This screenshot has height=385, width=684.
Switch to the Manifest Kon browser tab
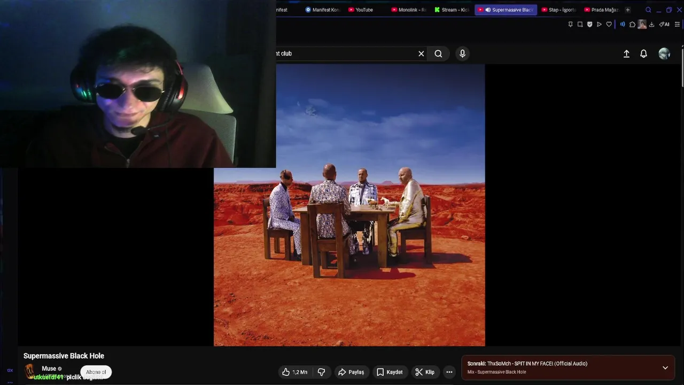322,10
